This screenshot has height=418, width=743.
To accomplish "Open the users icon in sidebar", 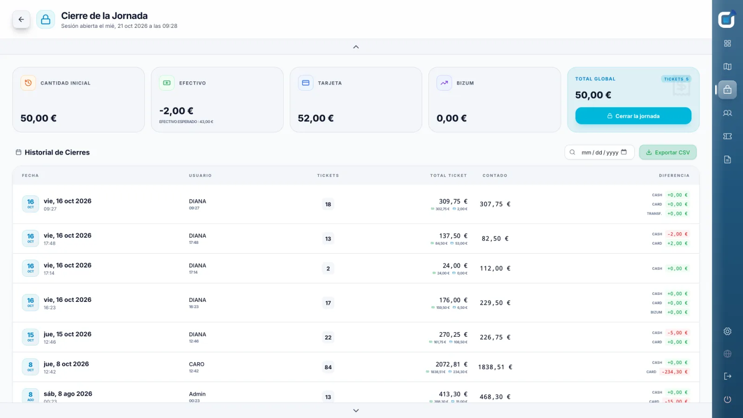I will [727, 113].
